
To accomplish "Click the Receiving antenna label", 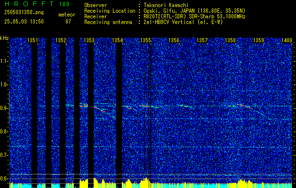I will click(x=108, y=22).
